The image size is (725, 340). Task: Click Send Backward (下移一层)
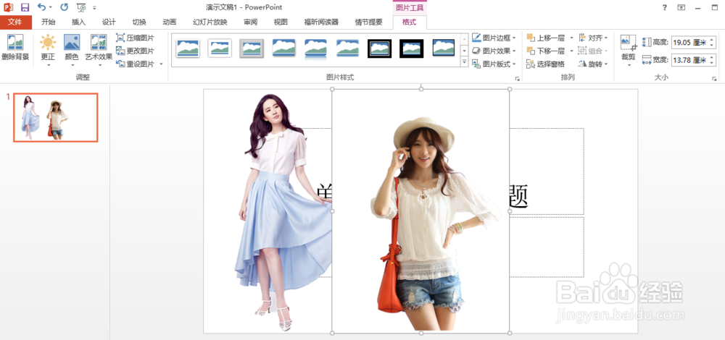coord(546,51)
